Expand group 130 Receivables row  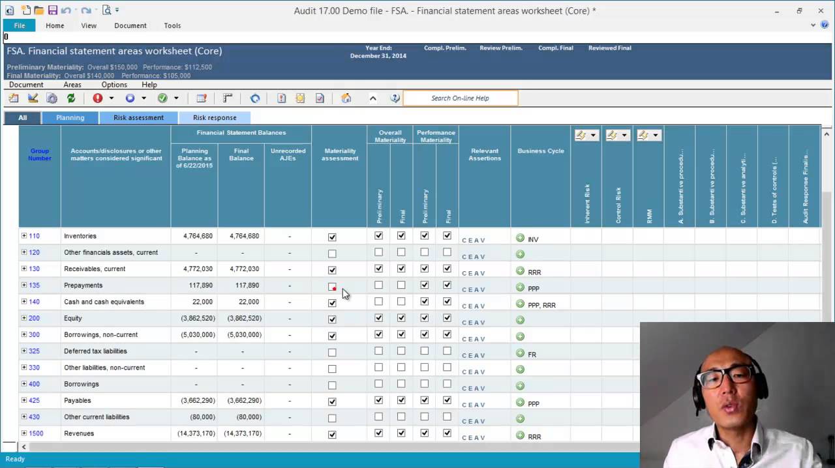(24, 269)
